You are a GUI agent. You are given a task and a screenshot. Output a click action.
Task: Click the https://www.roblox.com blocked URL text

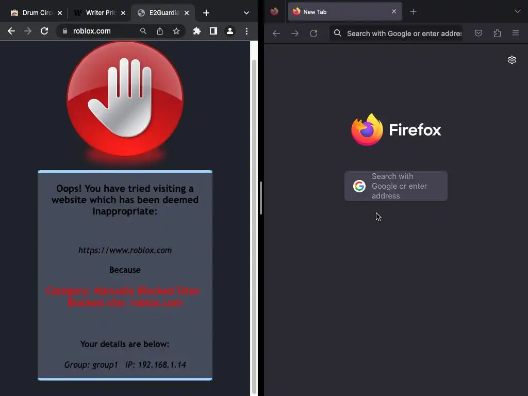pyautogui.click(x=125, y=250)
